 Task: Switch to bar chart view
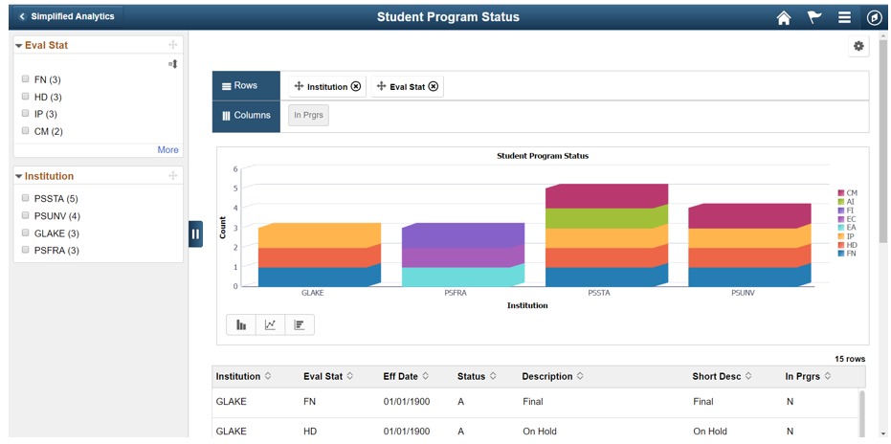click(241, 325)
